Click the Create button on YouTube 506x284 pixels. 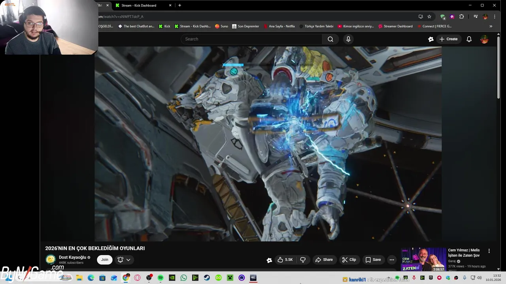(x=448, y=39)
